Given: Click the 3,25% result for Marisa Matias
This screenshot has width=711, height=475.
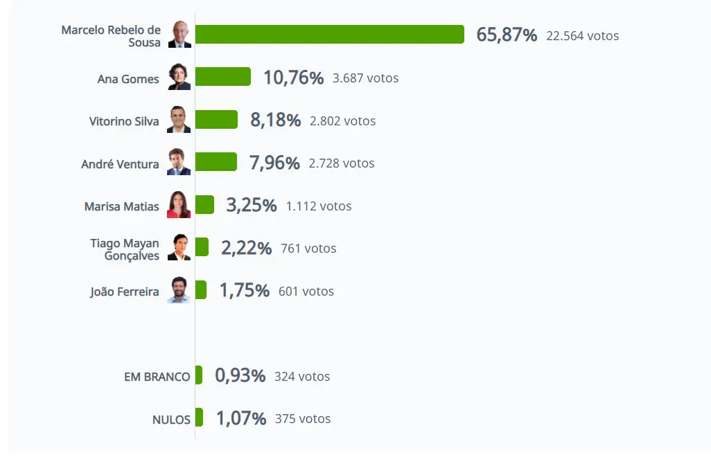Looking at the screenshot, I should [x=251, y=206].
